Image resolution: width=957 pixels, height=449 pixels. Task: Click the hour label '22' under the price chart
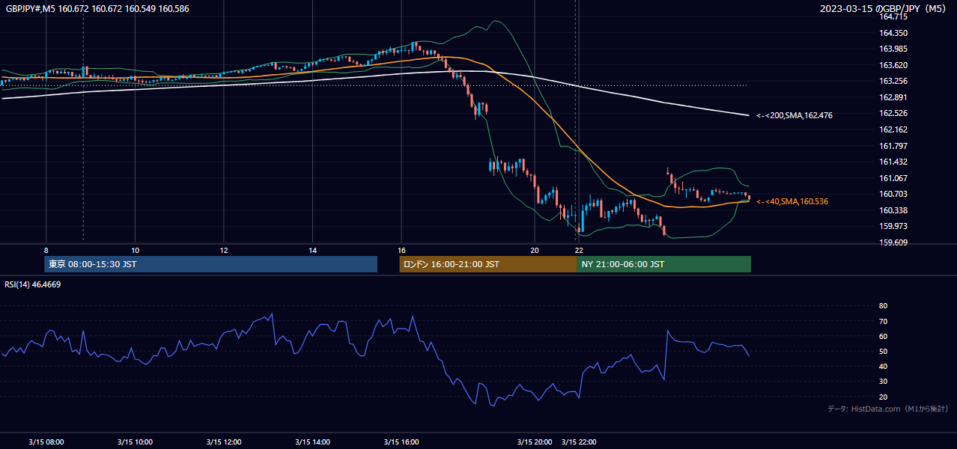click(579, 250)
